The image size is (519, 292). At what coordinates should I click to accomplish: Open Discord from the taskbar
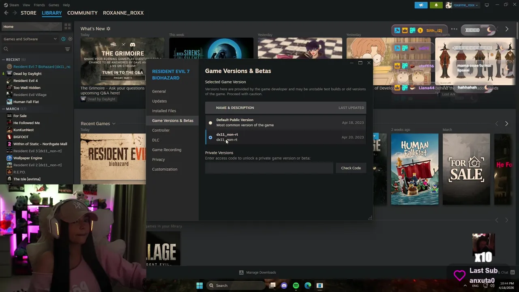point(284,286)
